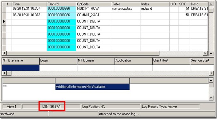Click the UID column header
Screen dimensions: 217x119
(x=174, y=4)
